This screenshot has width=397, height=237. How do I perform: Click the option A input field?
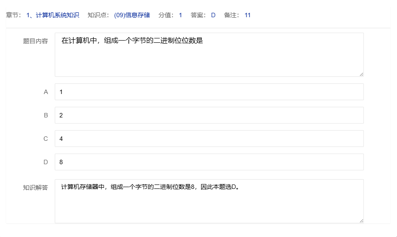(209, 92)
